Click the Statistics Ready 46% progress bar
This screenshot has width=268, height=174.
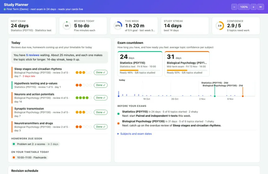click(x=140, y=70)
